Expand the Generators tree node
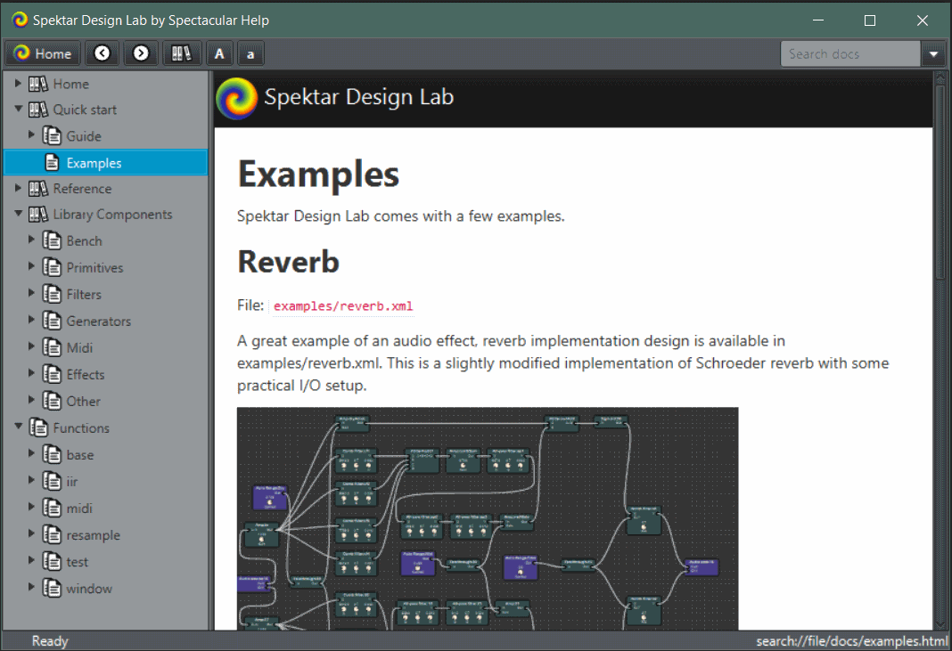Viewport: 952px width, 651px height. (x=32, y=321)
